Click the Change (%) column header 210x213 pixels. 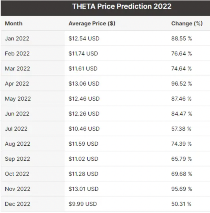tap(187, 24)
